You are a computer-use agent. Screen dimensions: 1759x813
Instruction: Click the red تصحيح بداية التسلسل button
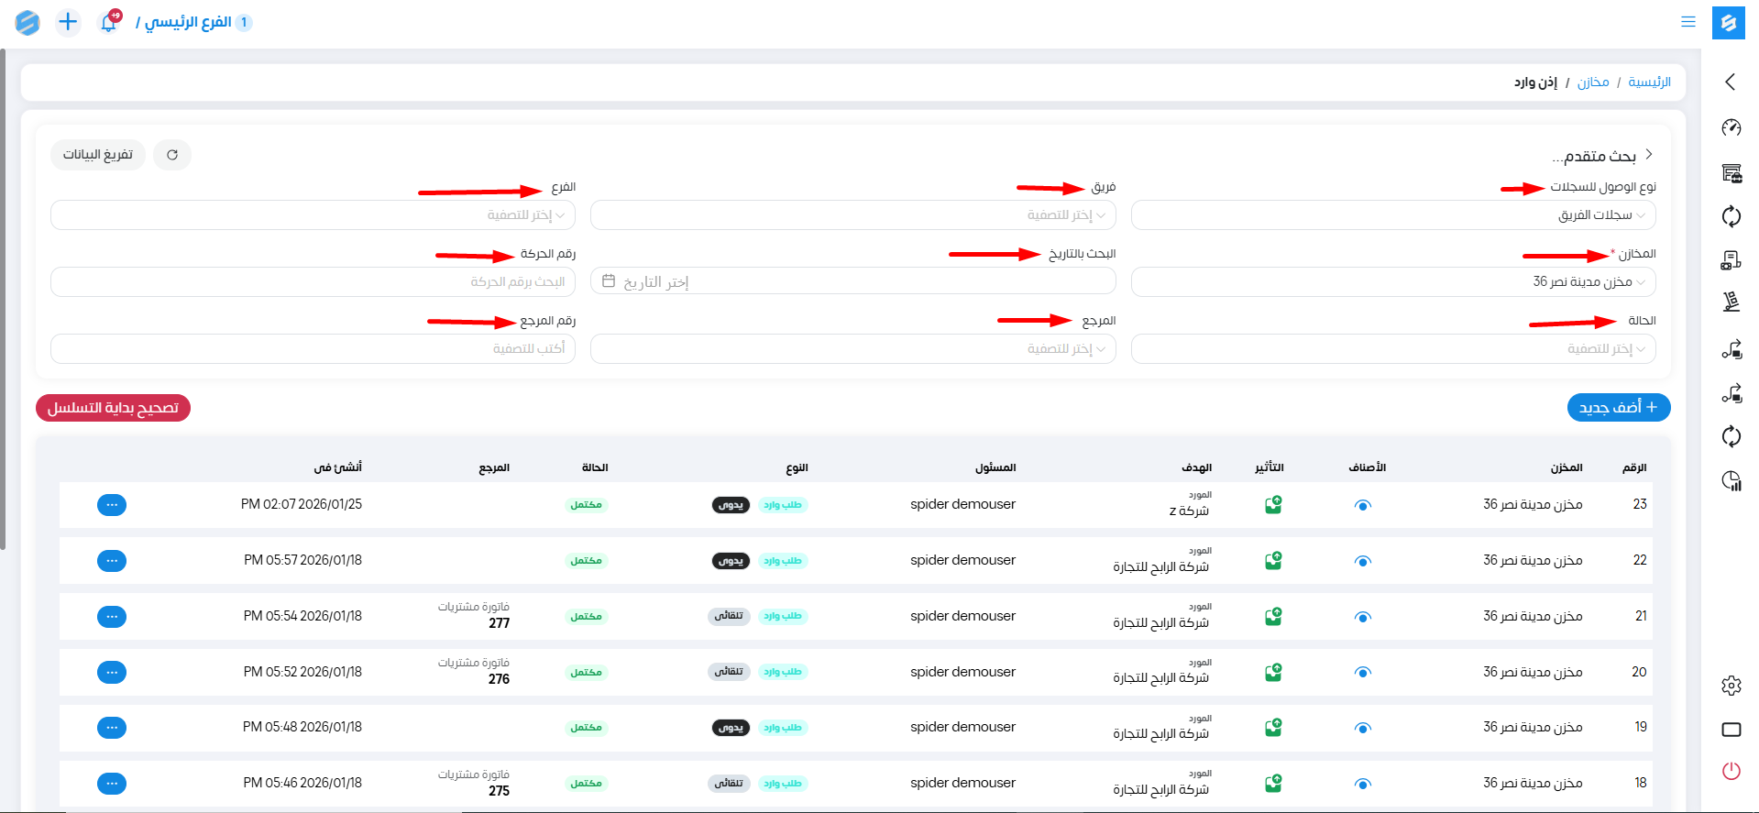[x=113, y=408]
